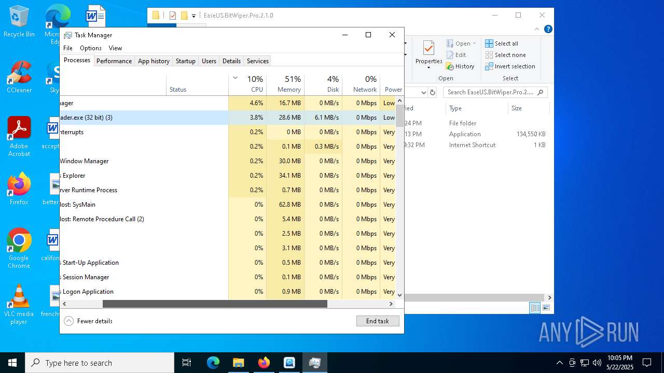664x373 pixels.
Task: Open CCleaner desktop shortcut
Action: (19, 77)
